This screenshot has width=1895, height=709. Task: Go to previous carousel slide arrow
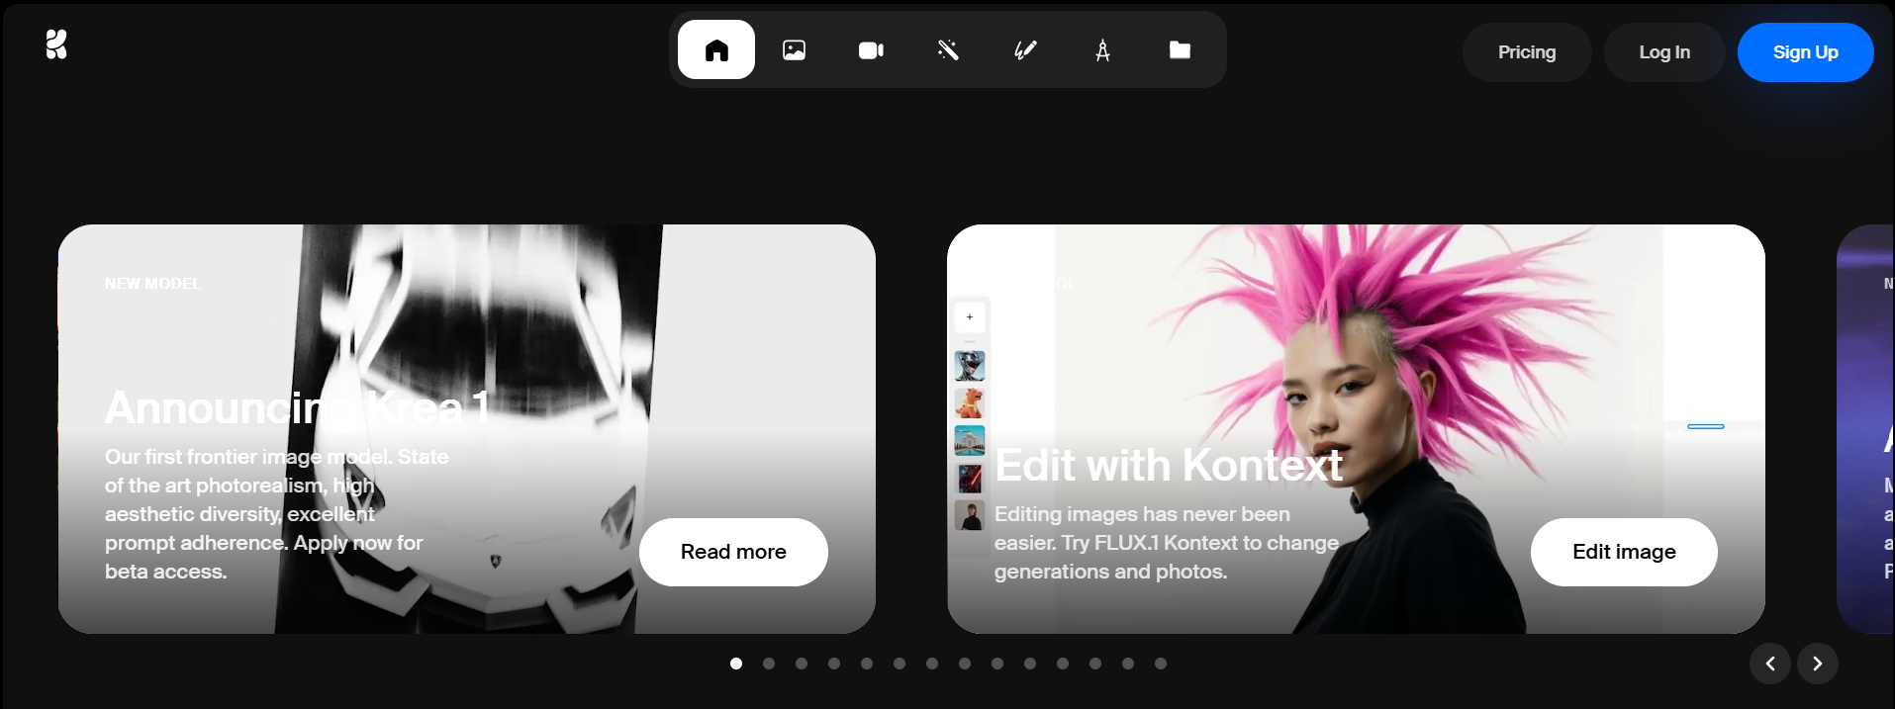tap(1770, 664)
